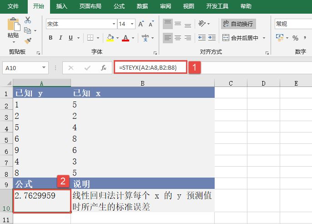Toggle Bold formatting
This screenshot has width=312, height=224.
50,38
